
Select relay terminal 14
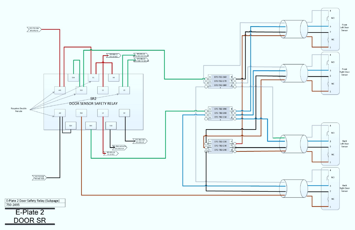(x=103, y=113)
